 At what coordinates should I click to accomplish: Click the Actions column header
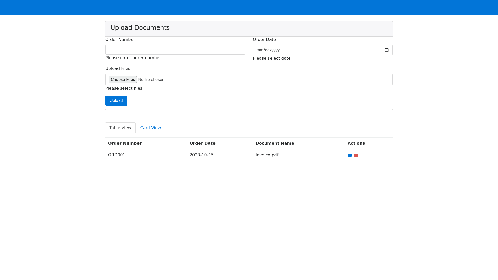(x=356, y=143)
